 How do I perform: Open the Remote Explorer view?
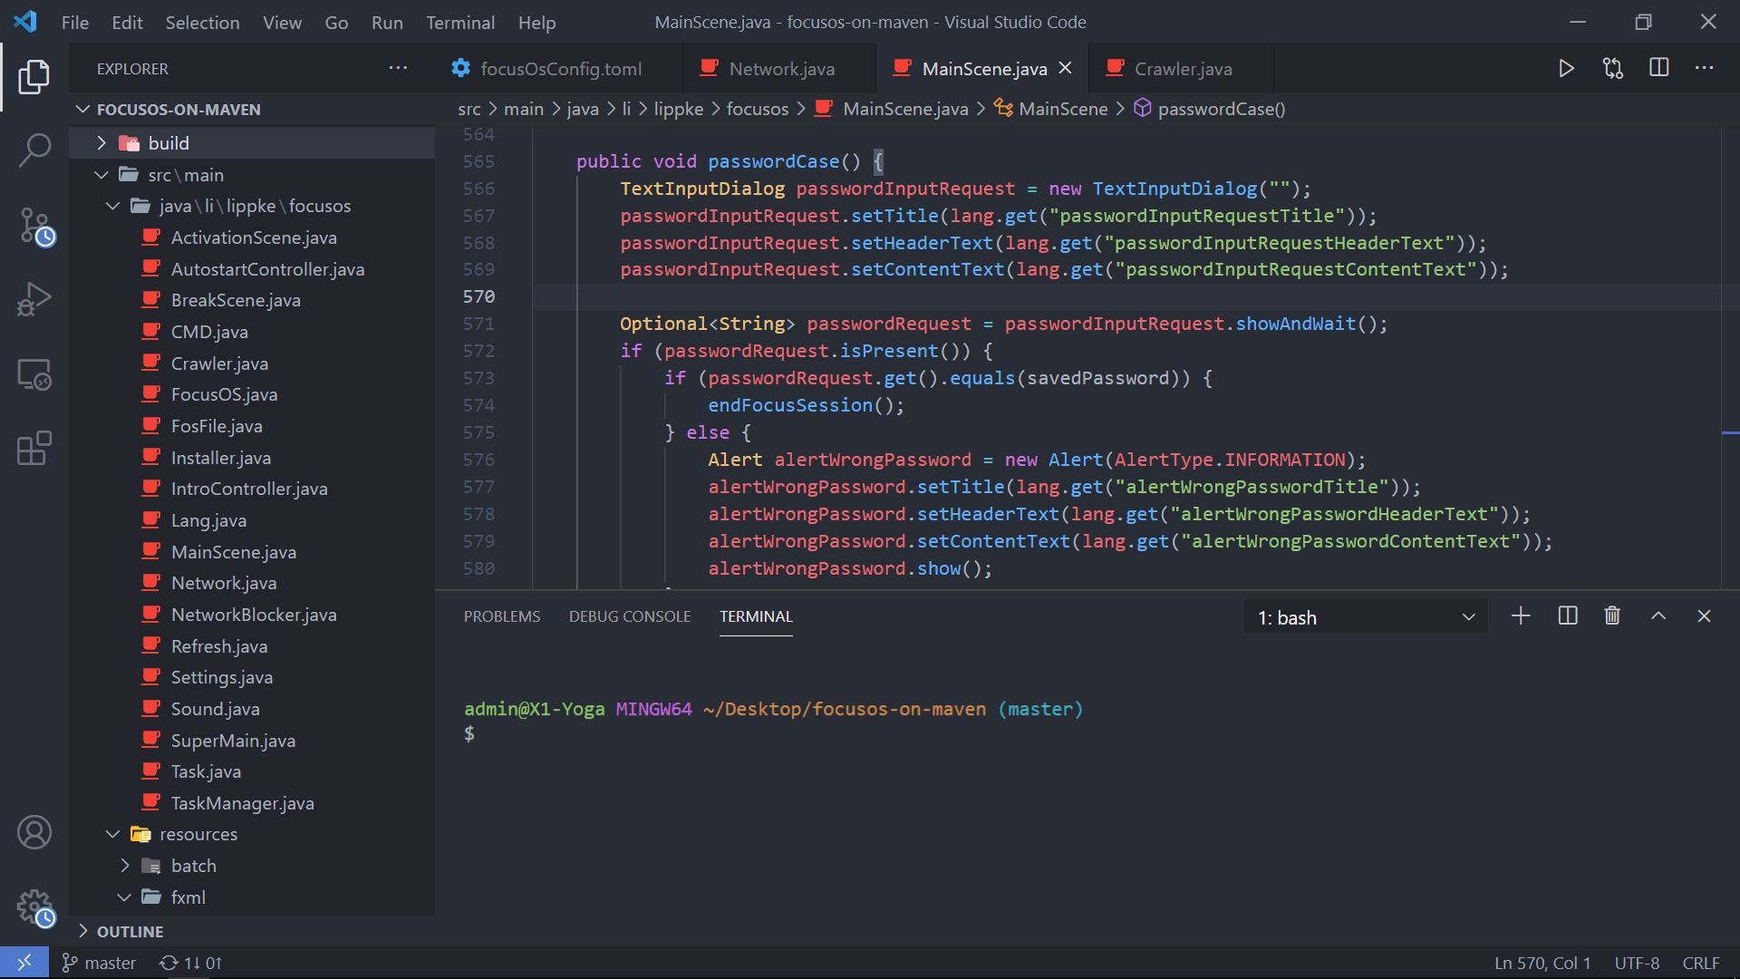[34, 373]
